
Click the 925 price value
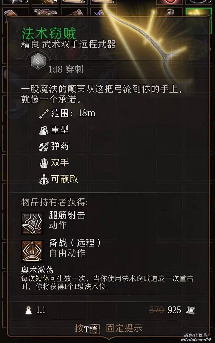coord(174,310)
